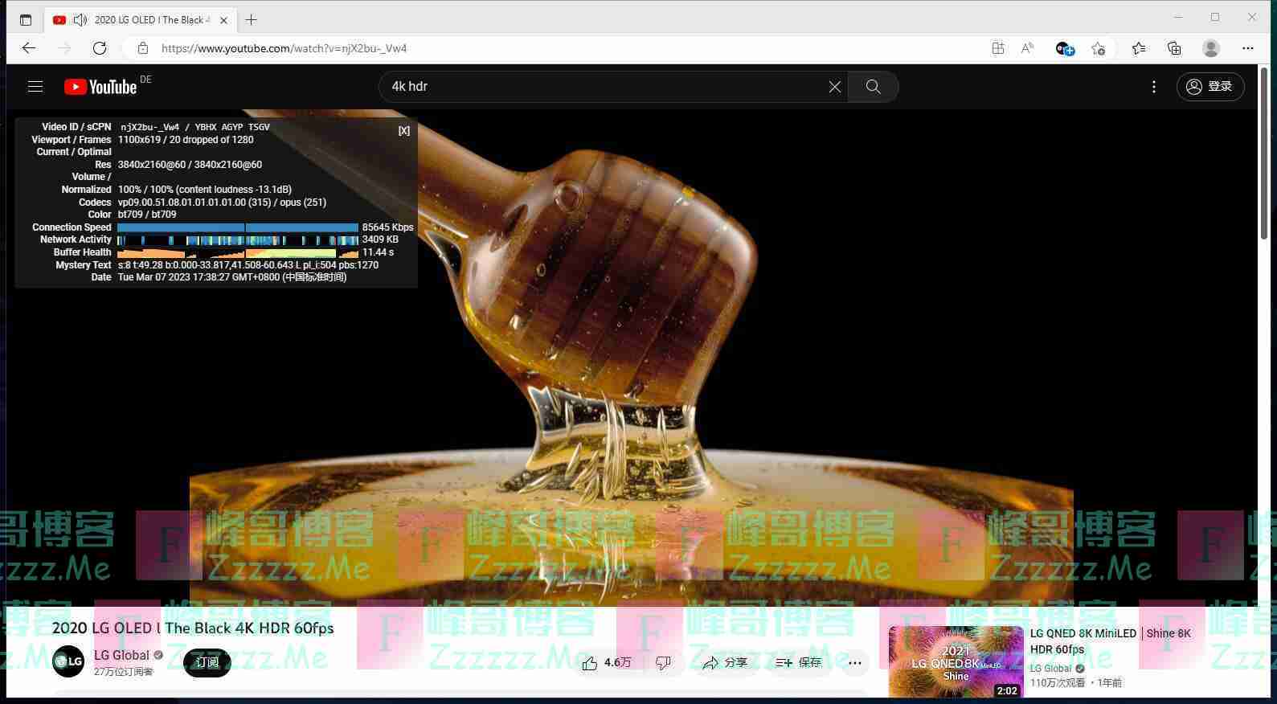Screen dimensions: 1277x704
Task: Click the LG Global channel avatar
Action: pyautogui.click(x=68, y=661)
